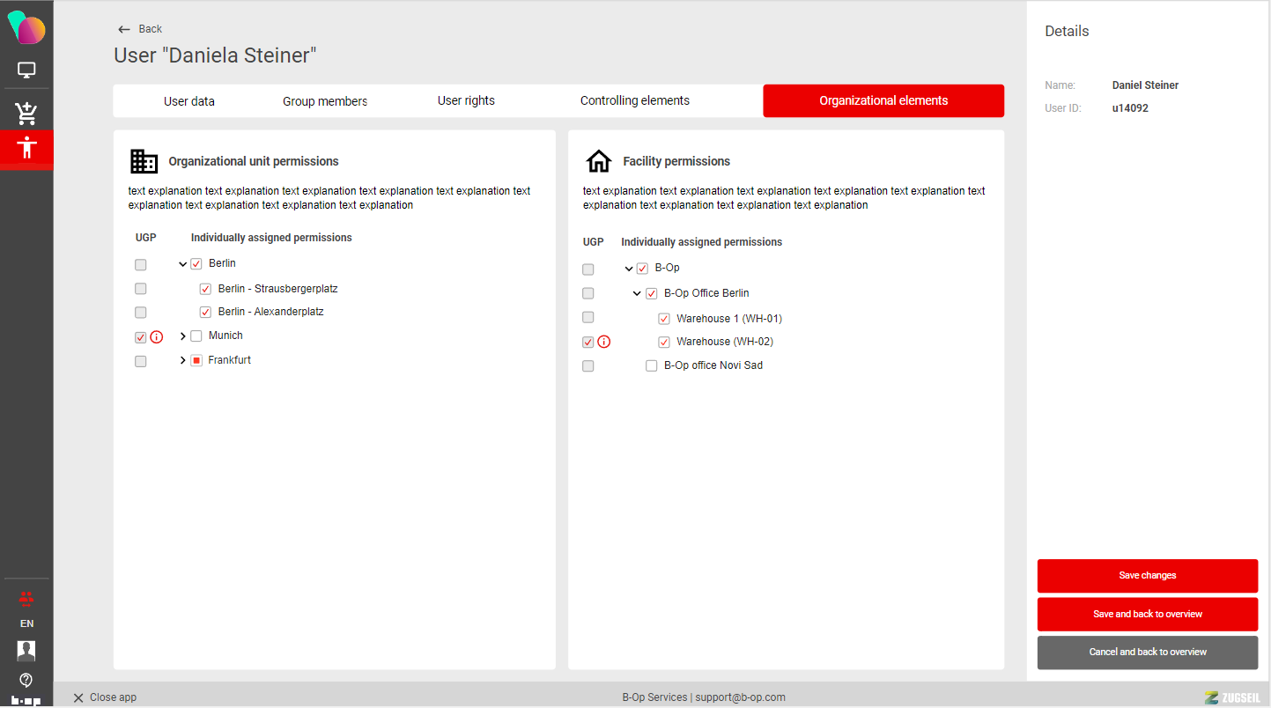Click Close app in the footer
This screenshot has width=1271, height=708.
(x=105, y=697)
